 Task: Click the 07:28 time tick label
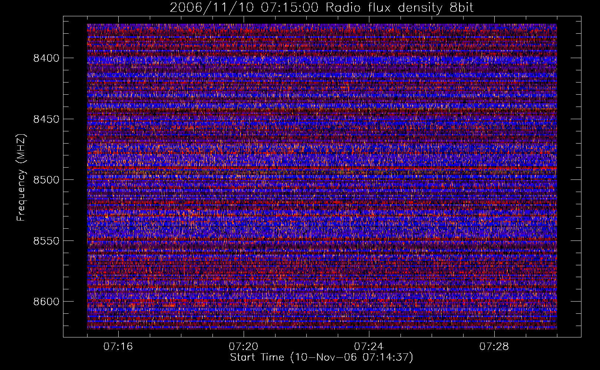coord(494,346)
